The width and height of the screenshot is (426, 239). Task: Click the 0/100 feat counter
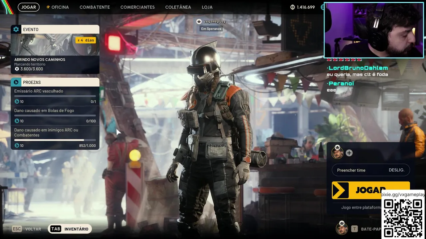click(91, 121)
